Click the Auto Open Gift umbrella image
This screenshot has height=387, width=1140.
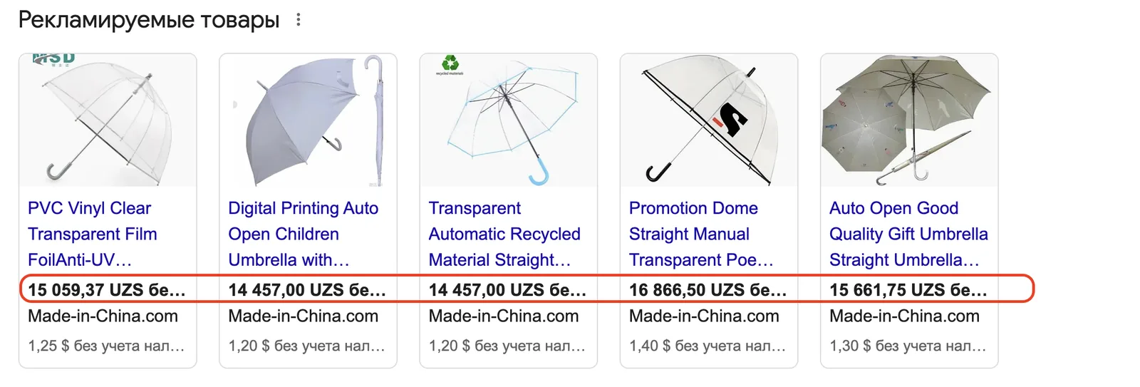909,120
